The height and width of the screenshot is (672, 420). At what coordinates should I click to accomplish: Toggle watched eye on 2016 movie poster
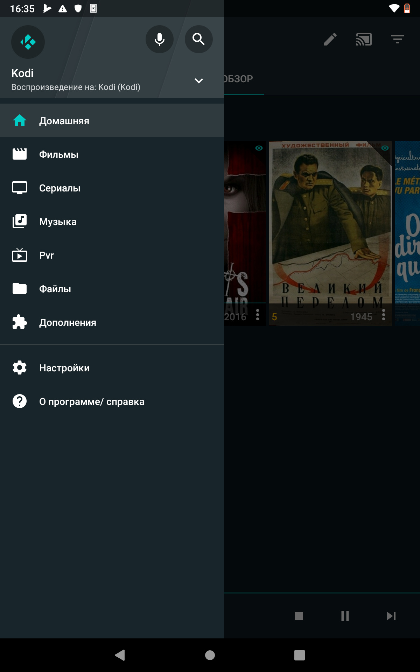click(259, 148)
